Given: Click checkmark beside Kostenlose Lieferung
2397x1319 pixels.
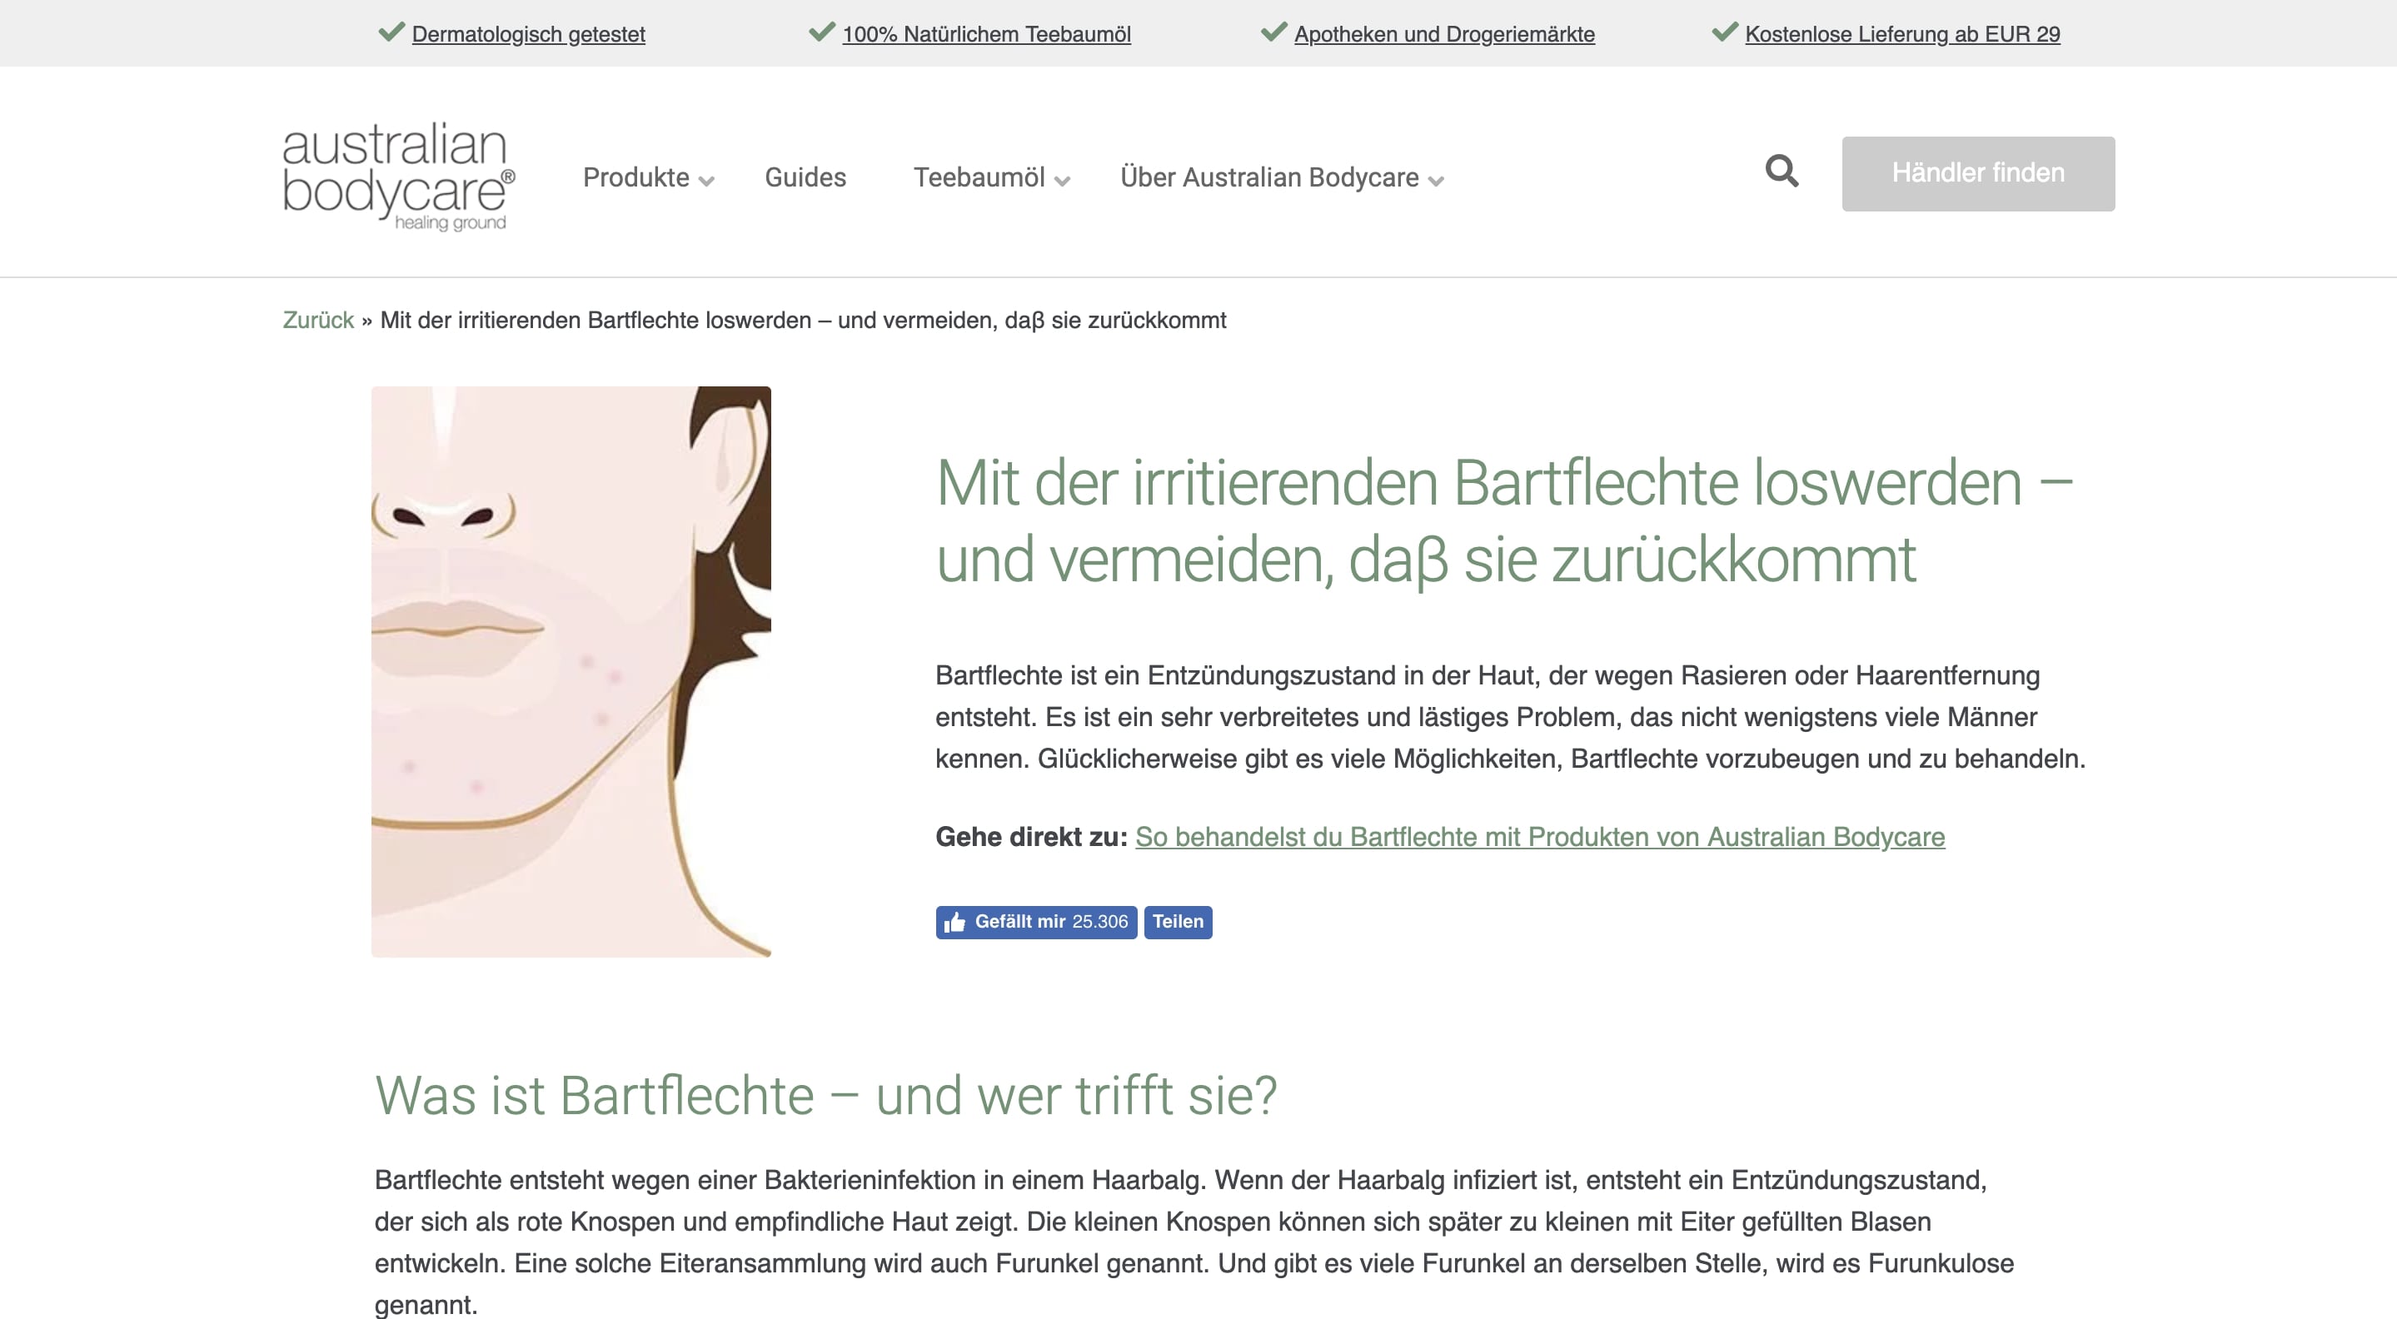Looking at the screenshot, I should [1724, 32].
